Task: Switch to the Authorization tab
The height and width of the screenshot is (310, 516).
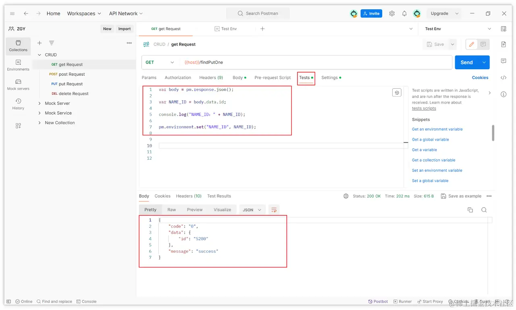Action: pos(178,77)
